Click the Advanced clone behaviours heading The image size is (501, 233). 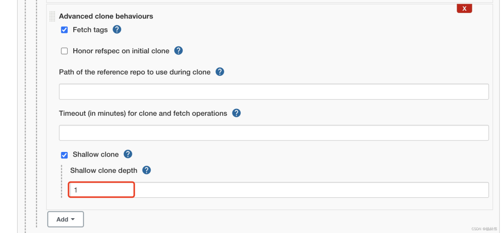click(106, 16)
